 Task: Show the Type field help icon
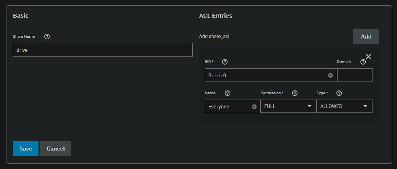pyautogui.click(x=339, y=93)
